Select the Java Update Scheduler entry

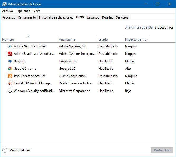[29, 76]
